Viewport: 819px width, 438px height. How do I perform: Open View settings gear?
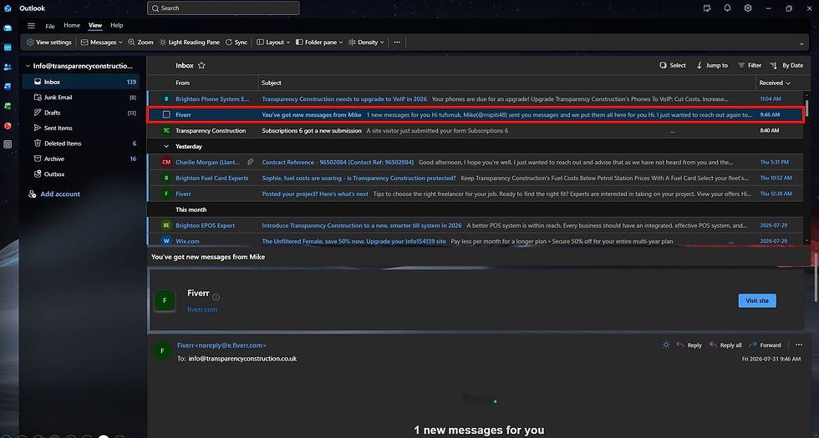49,43
